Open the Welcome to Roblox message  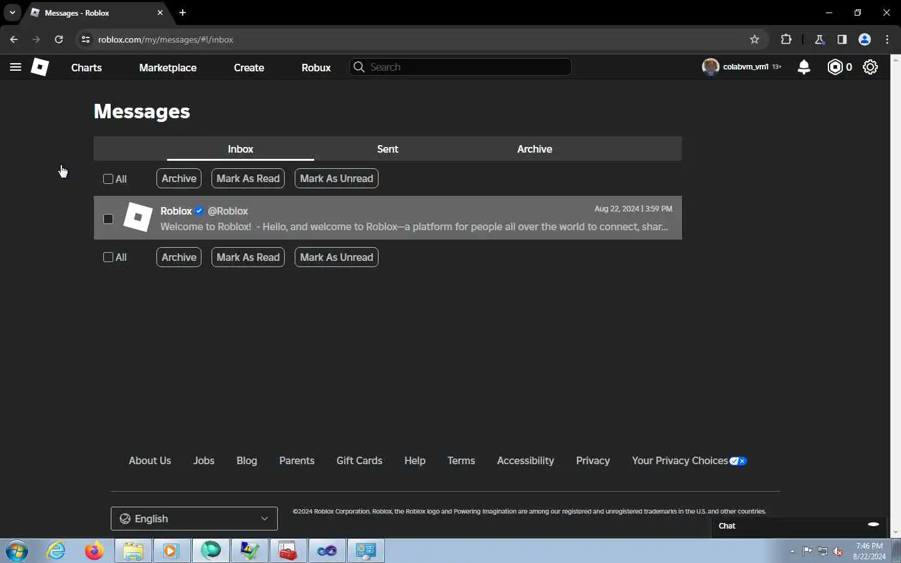coord(388,218)
